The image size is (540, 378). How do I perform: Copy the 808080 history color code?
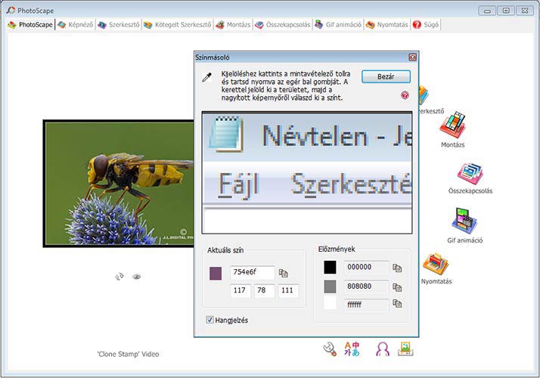pos(397,287)
